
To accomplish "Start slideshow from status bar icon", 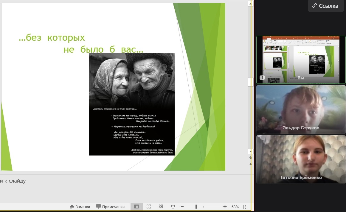I will [x=173, y=206].
